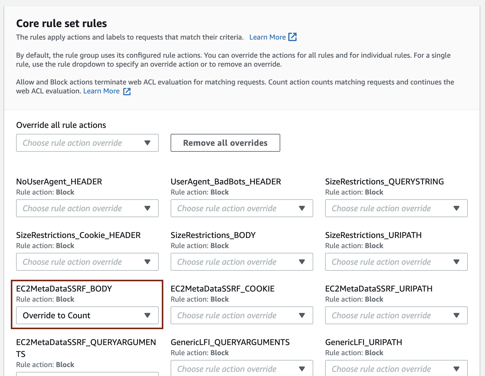Viewport: 485px width, 376px height.
Task: Click external link icon after web ACL evaluation text
Action: pyautogui.click(x=127, y=91)
